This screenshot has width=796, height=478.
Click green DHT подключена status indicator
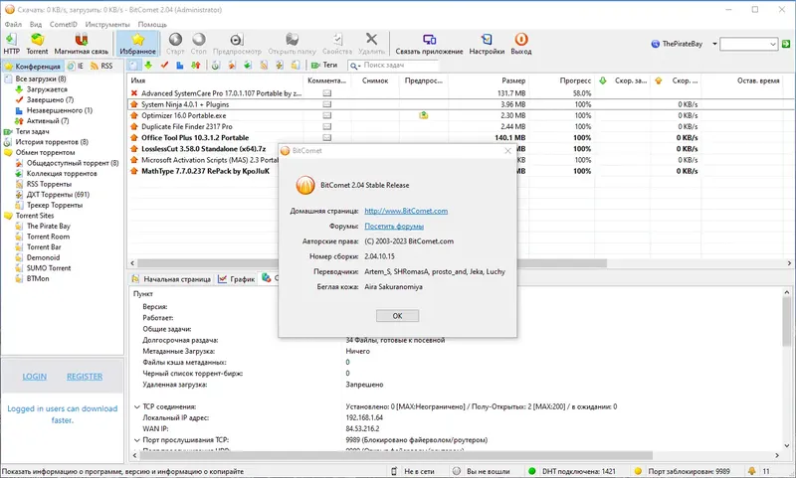(x=532, y=471)
